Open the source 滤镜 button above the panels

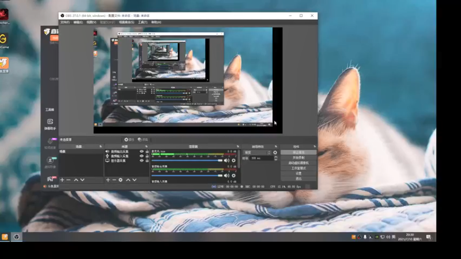(x=143, y=140)
